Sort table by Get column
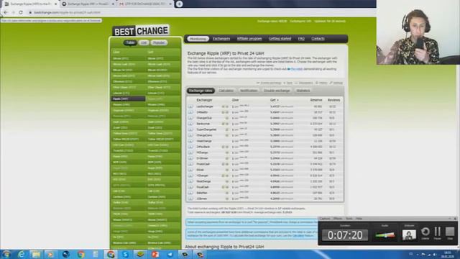 click(x=275, y=100)
